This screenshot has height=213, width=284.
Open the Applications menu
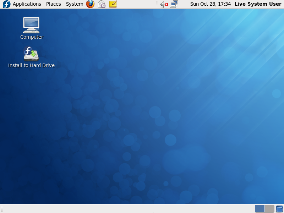coord(27,4)
